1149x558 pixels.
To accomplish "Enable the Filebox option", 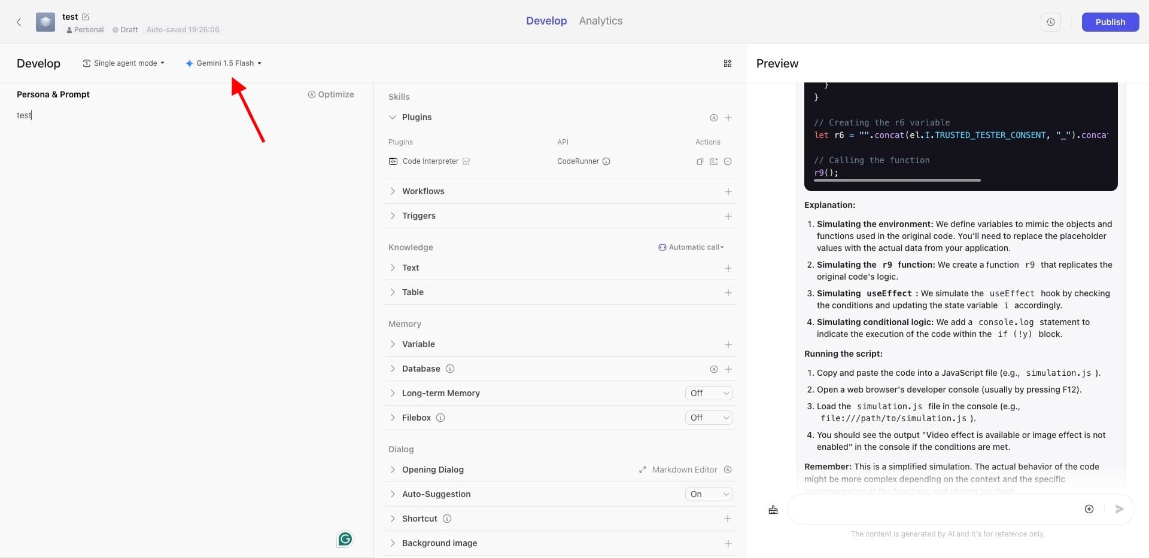I will point(709,417).
